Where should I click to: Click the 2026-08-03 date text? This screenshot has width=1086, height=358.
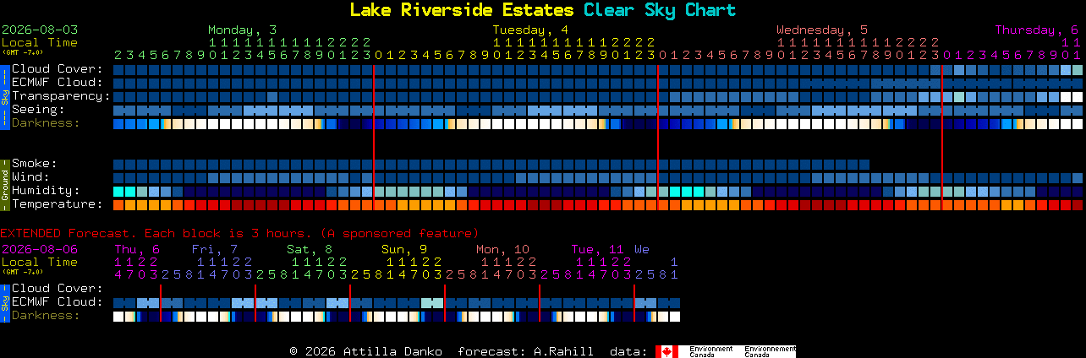[40, 30]
